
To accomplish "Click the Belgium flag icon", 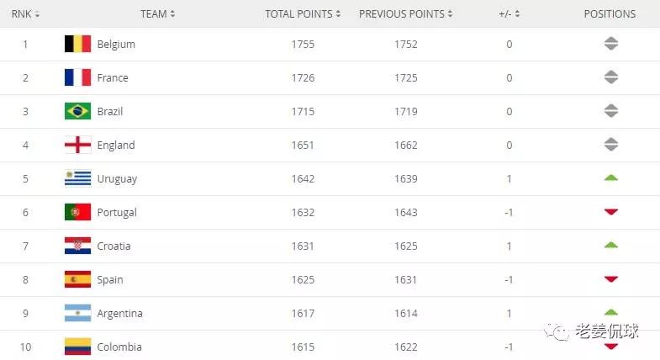I will tap(77, 44).
